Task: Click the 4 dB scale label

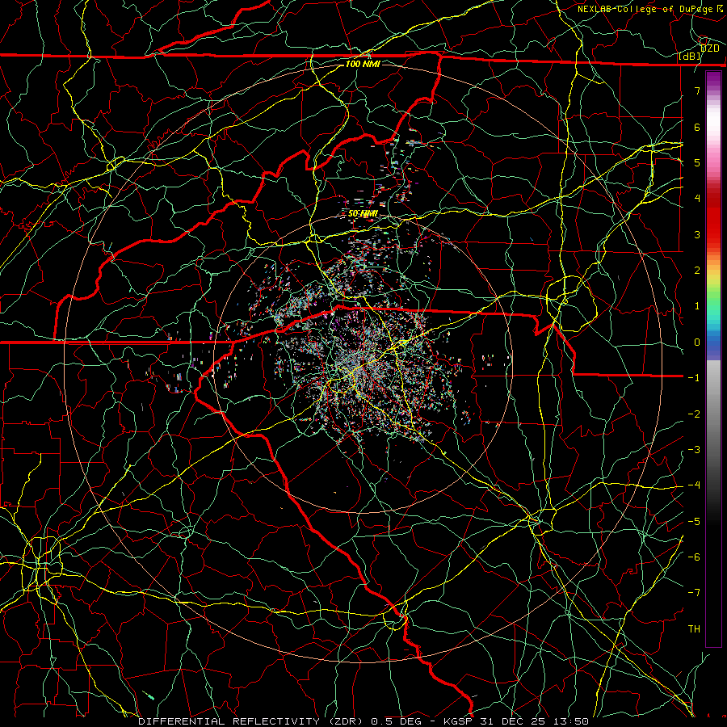Action: point(697,199)
